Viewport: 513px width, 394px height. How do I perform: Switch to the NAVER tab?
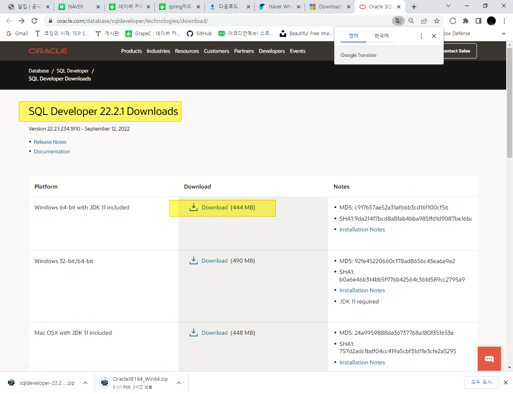coord(79,7)
